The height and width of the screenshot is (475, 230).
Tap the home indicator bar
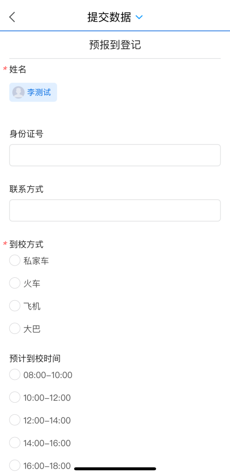[115, 469]
